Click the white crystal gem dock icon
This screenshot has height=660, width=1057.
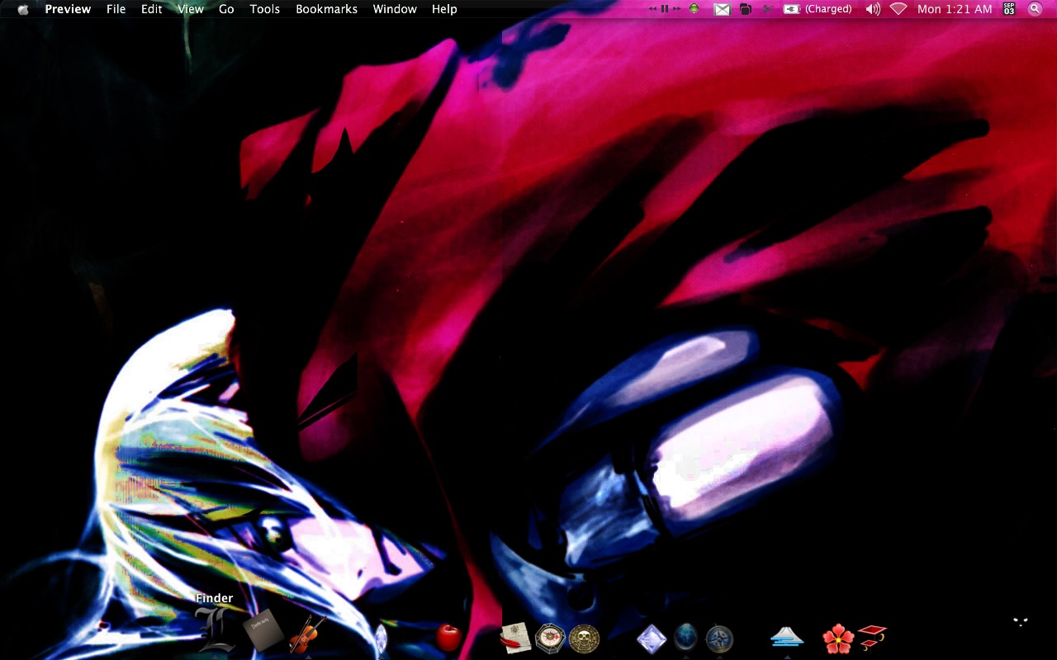coord(381,639)
